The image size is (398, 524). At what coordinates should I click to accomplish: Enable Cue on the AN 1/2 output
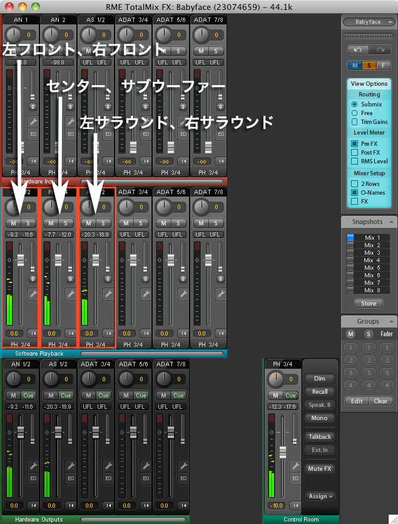[28, 395]
